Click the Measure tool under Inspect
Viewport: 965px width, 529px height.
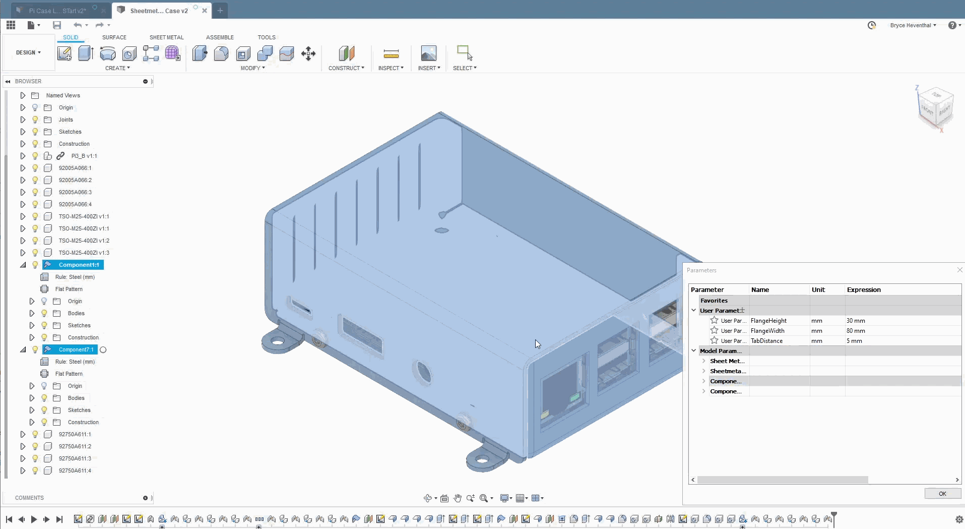391,53
